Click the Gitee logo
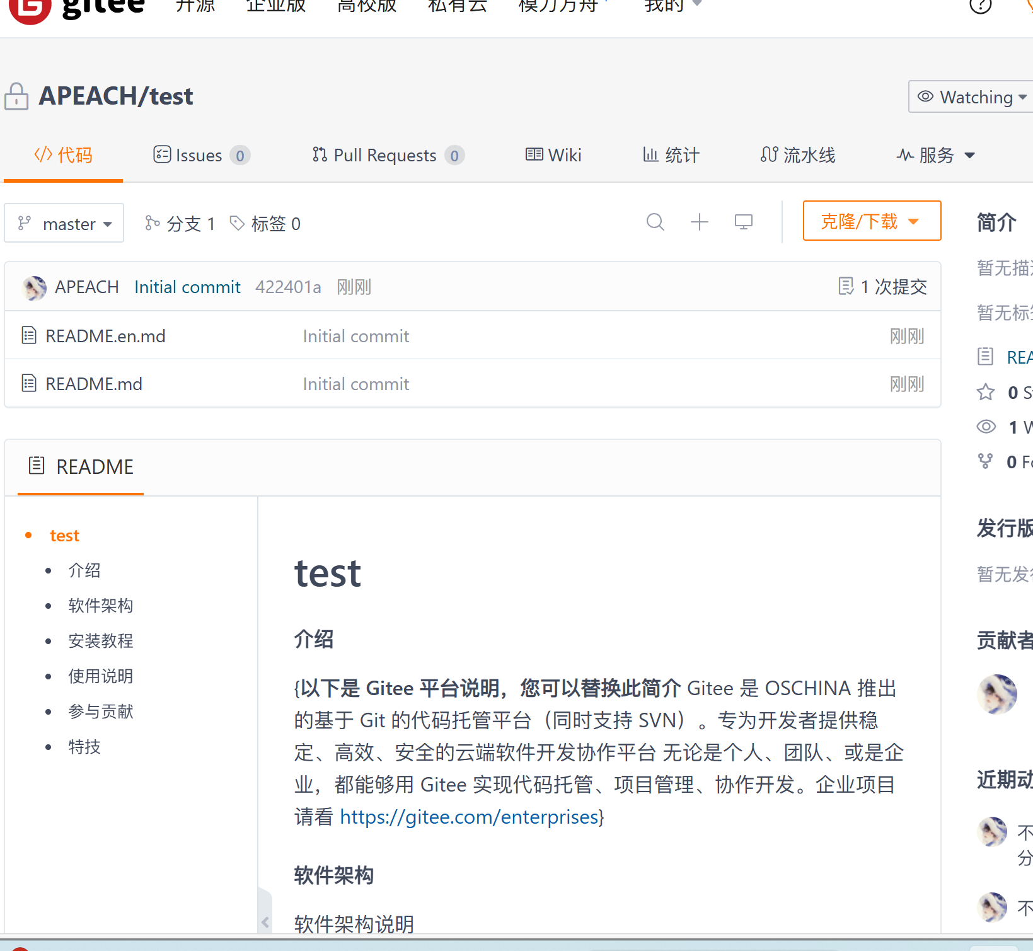The width and height of the screenshot is (1033, 951). coord(77,9)
